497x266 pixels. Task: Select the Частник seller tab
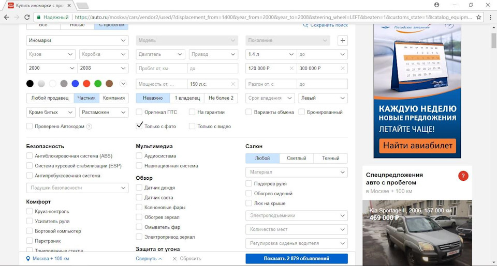86,98
